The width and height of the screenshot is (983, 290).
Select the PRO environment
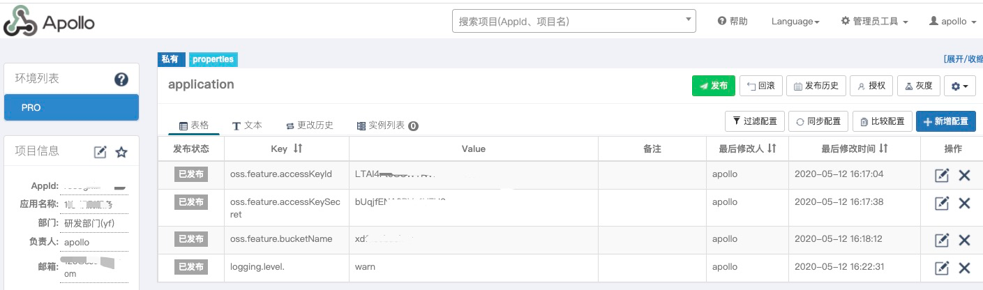pos(71,108)
